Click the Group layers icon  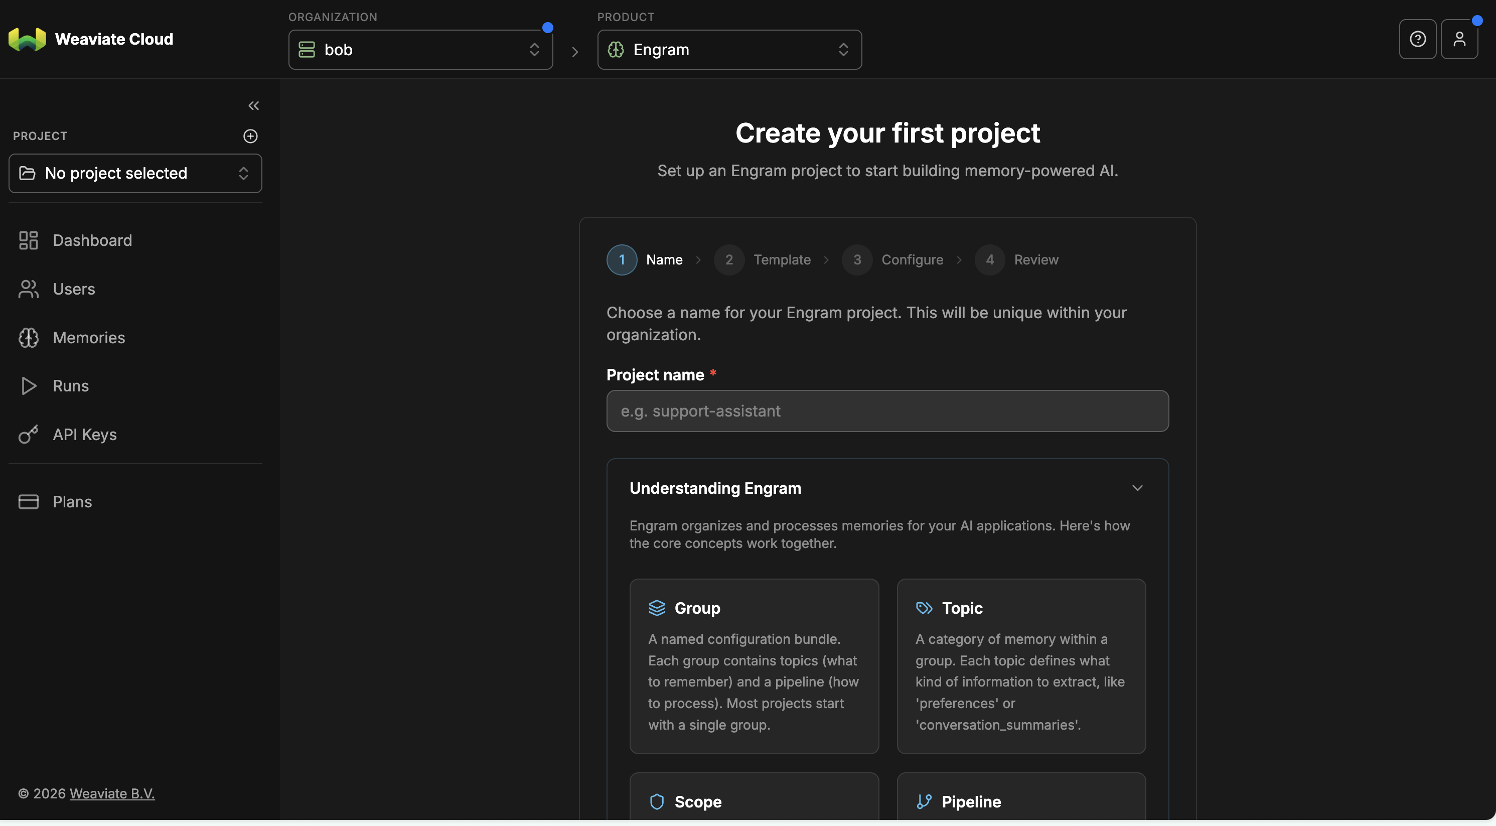(657, 608)
